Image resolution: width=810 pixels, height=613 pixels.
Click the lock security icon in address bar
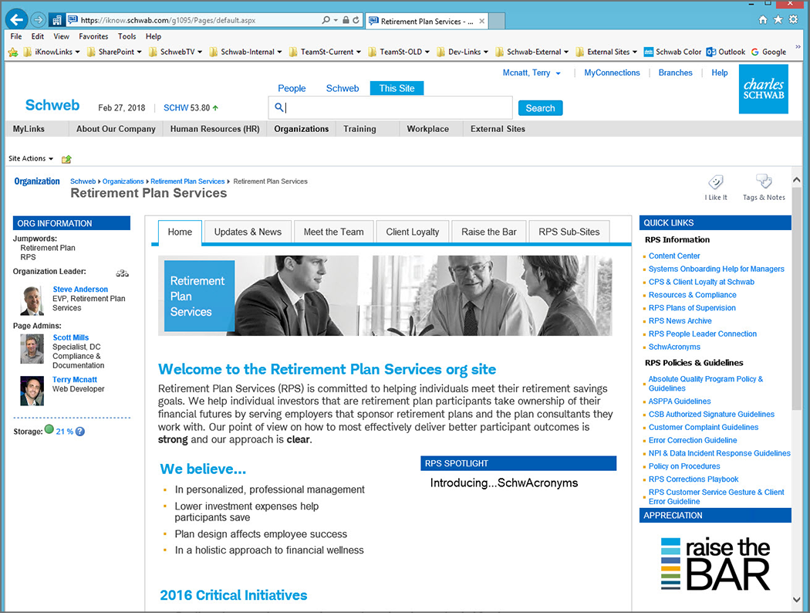346,20
